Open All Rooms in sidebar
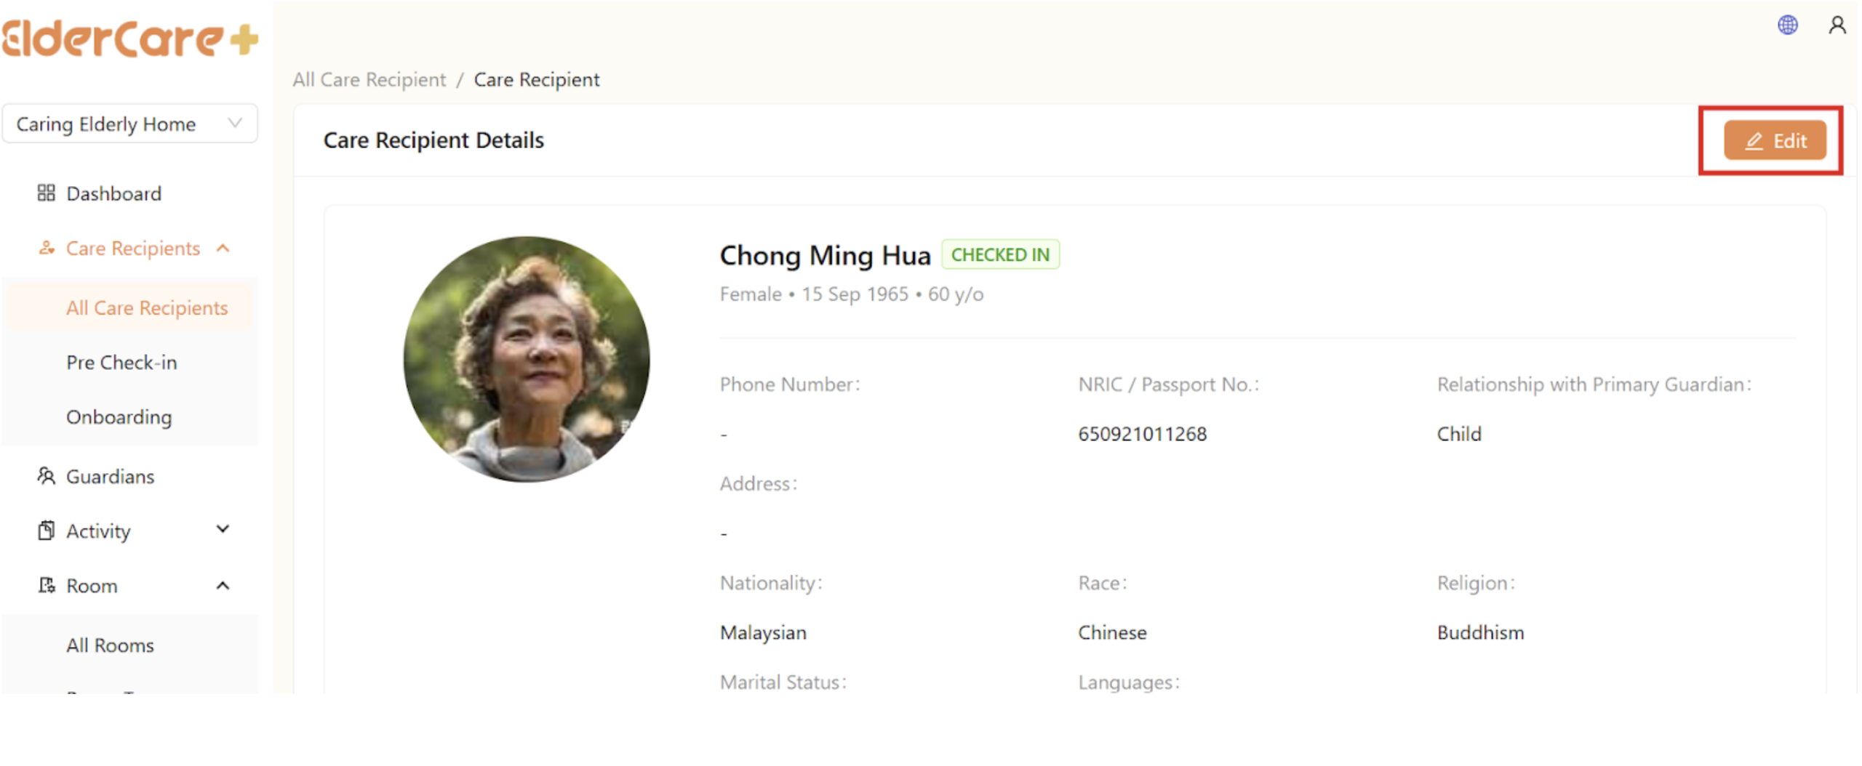1862x766 pixels. pos(110,645)
